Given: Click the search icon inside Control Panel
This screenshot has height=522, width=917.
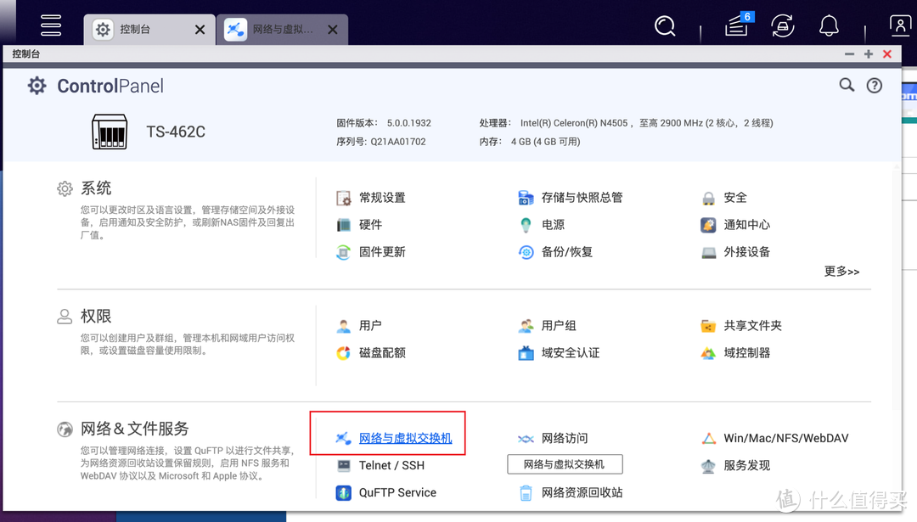Looking at the screenshot, I should click(x=847, y=86).
